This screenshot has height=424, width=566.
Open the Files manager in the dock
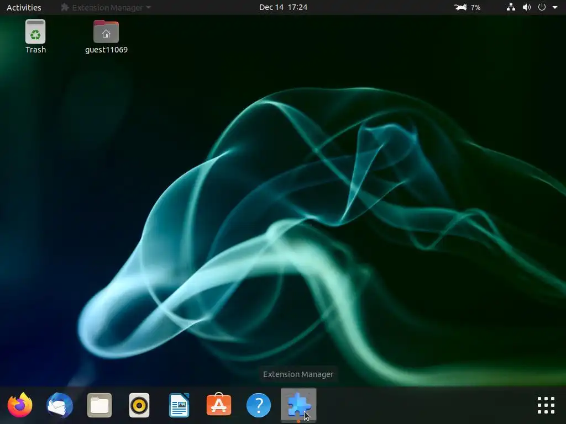pos(99,405)
